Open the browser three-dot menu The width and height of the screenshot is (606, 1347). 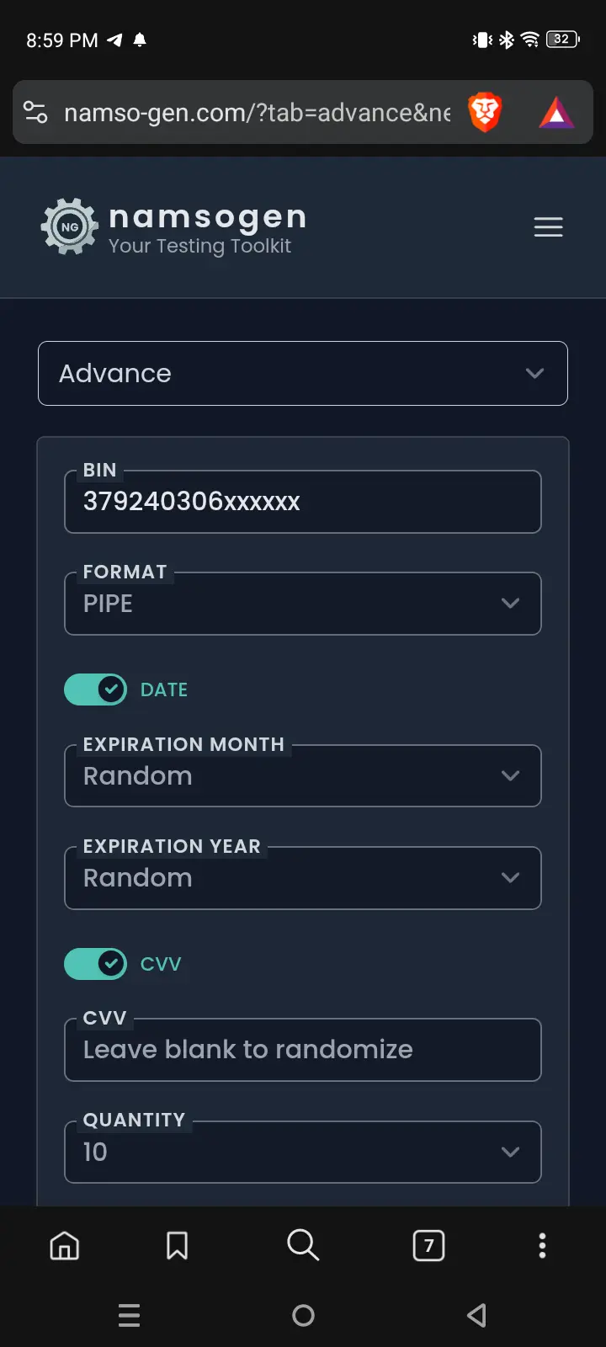coord(542,1245)
